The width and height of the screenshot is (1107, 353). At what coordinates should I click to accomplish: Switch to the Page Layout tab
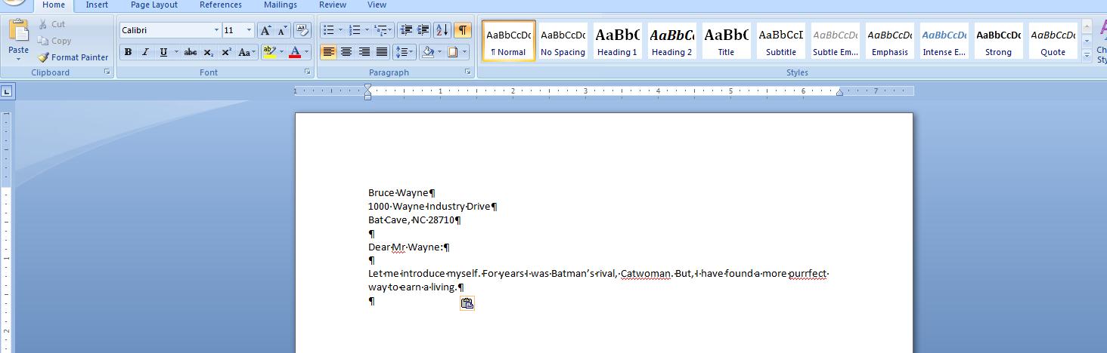click(x=154, y=5)
